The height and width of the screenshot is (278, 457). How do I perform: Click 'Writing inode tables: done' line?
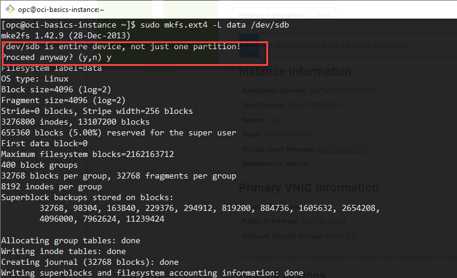64,252
